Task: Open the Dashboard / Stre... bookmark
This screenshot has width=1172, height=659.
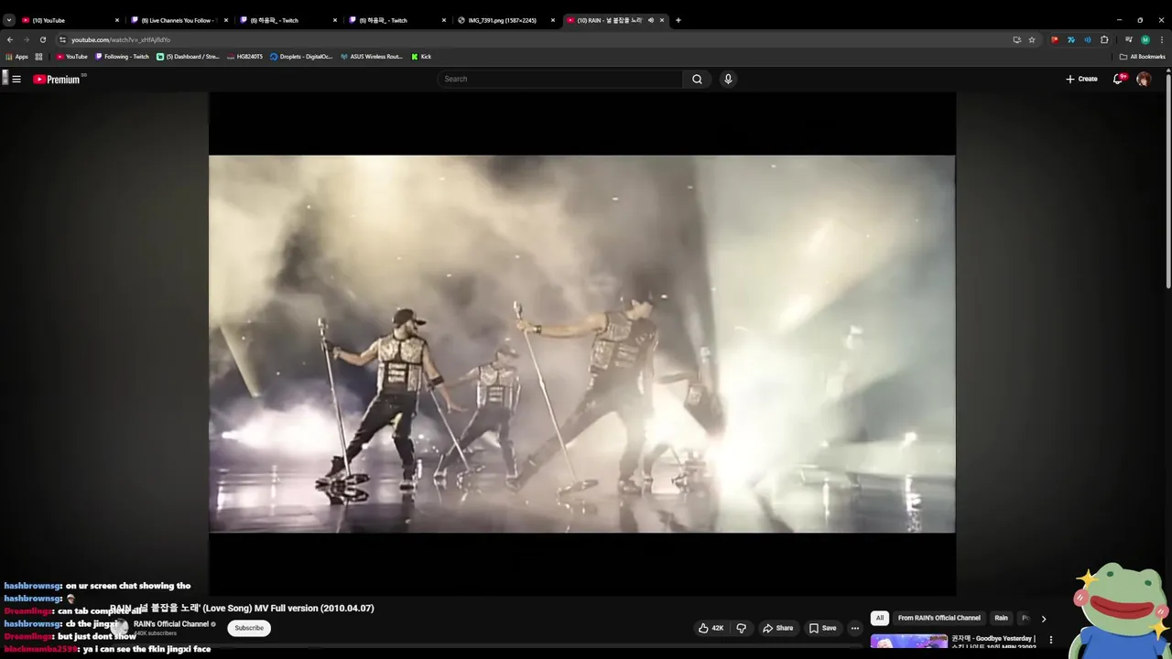Action: 189,57
